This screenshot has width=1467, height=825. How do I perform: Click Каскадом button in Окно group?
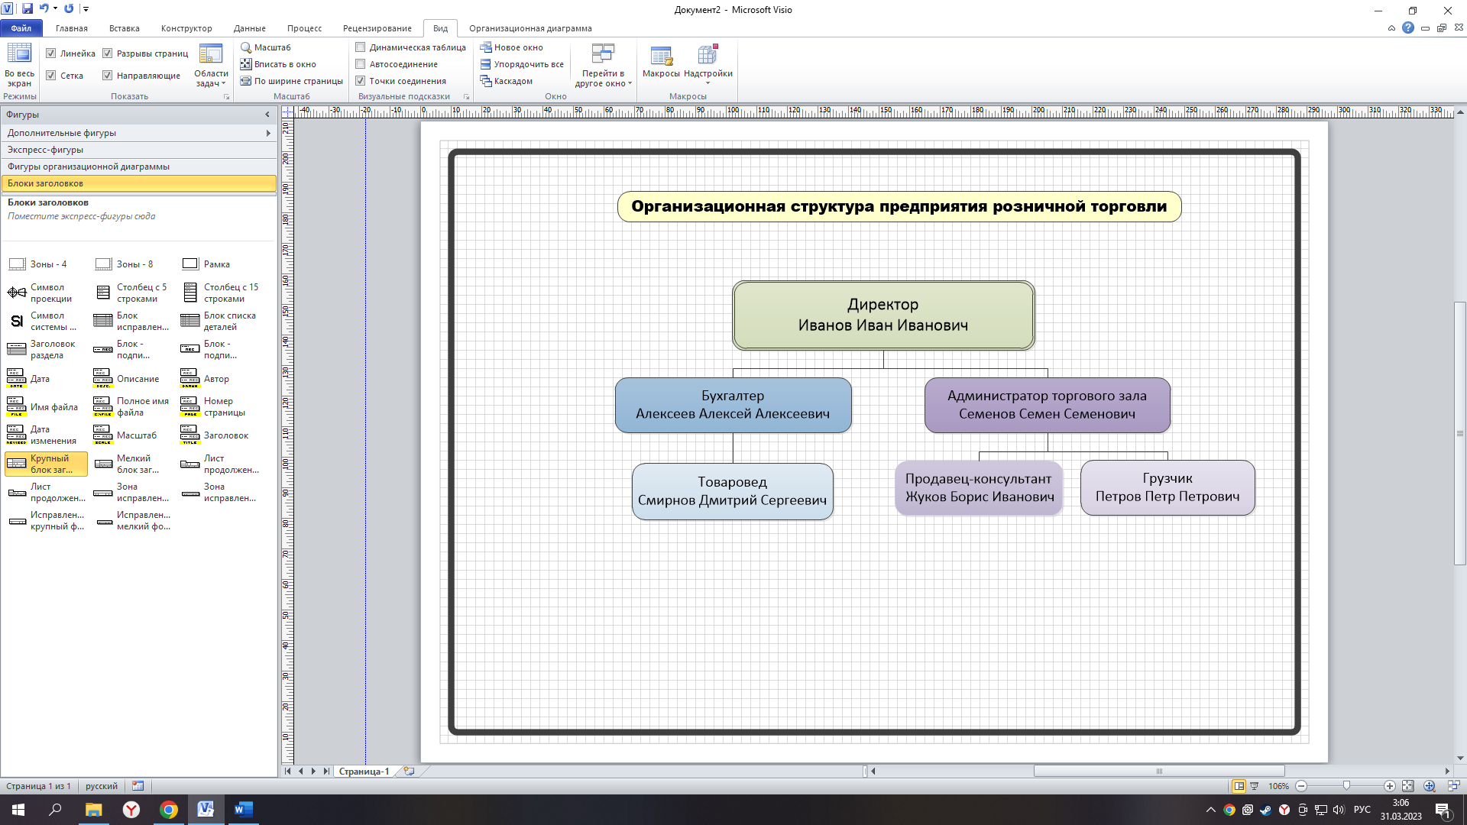click(x=506, y=80)
